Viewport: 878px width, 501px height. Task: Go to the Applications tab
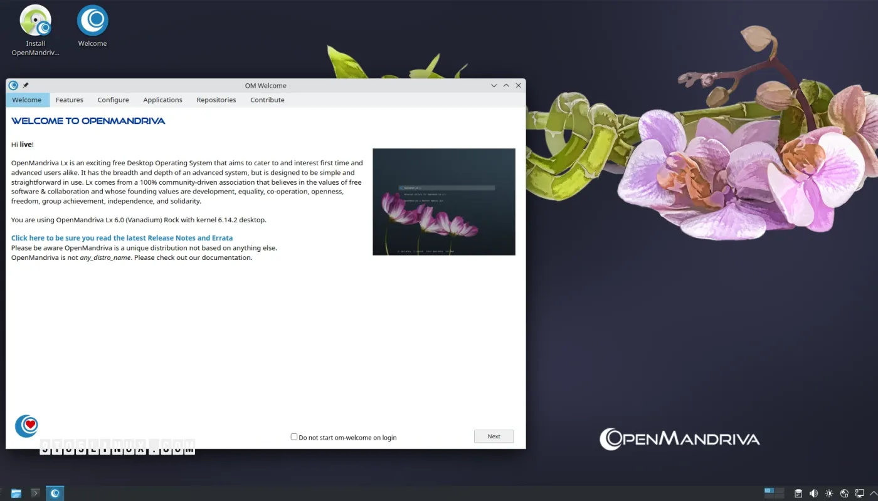162,100
